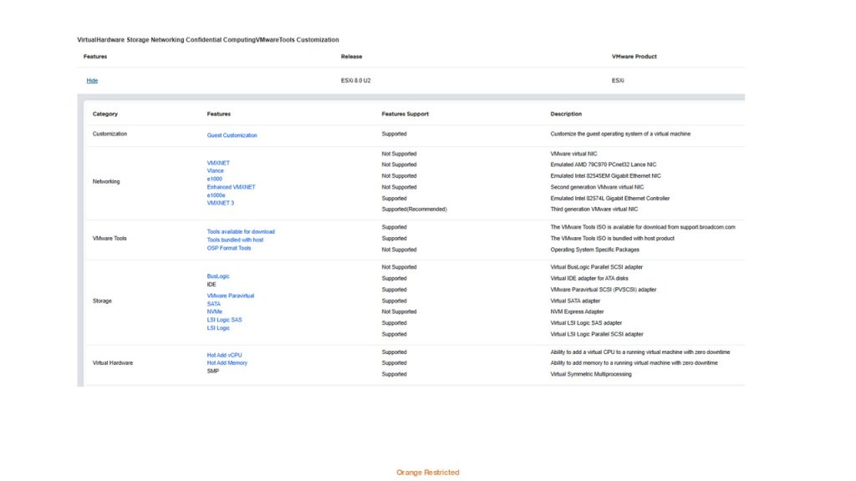Click the Release column header

[x=352, y=57]
